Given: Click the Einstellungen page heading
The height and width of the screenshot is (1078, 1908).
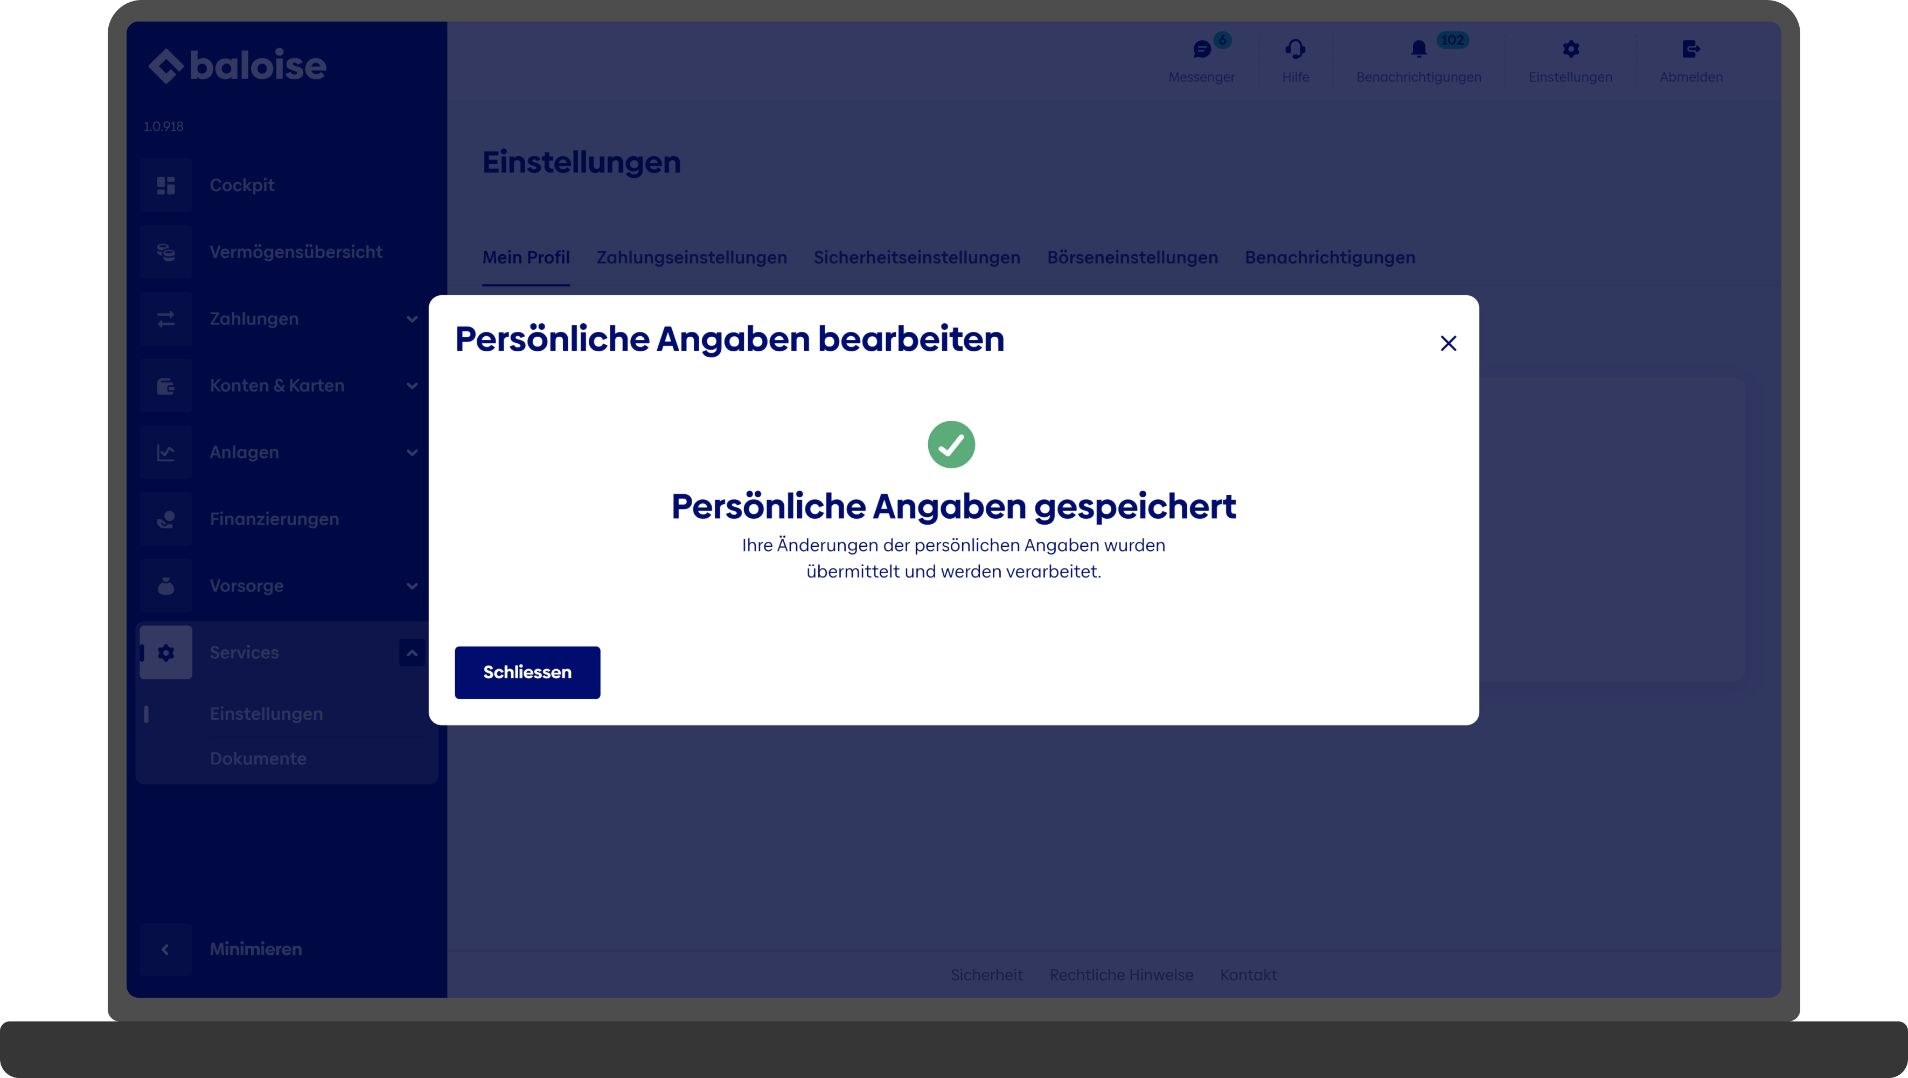Looking at the screenshot, I should [x=581, y=162].
